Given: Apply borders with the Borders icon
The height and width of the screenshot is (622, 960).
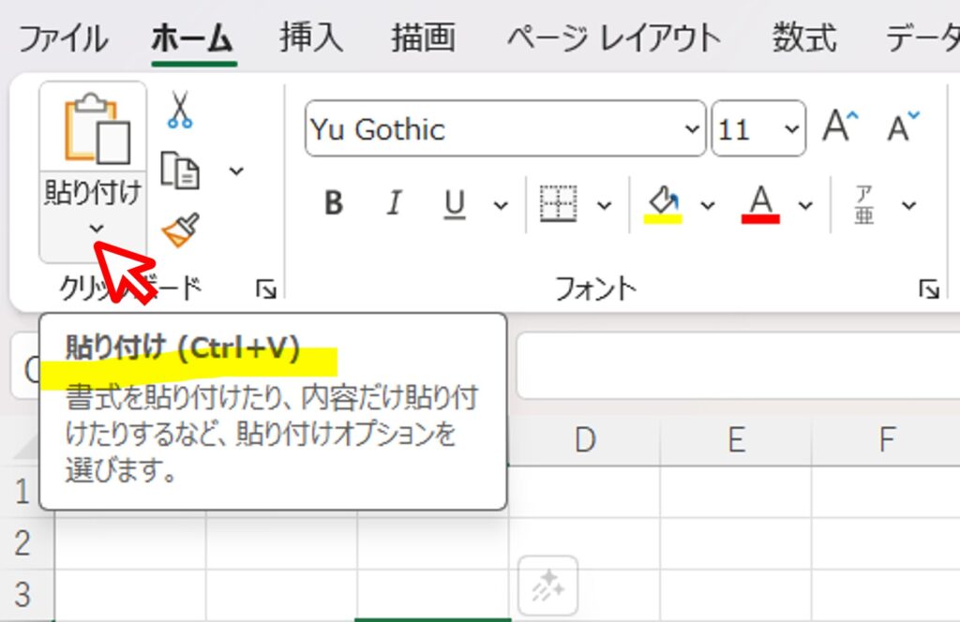Looking at the screenshot, I should click(559, 204).
